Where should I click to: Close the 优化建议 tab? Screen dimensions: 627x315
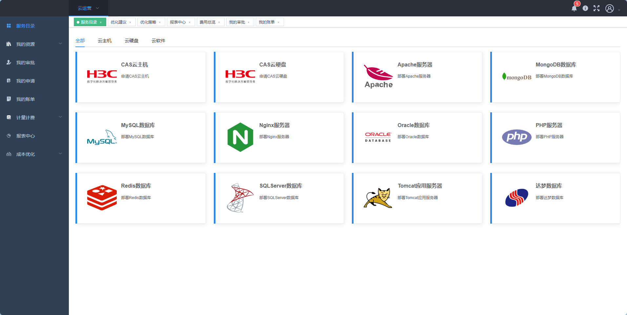click(130, 22)
